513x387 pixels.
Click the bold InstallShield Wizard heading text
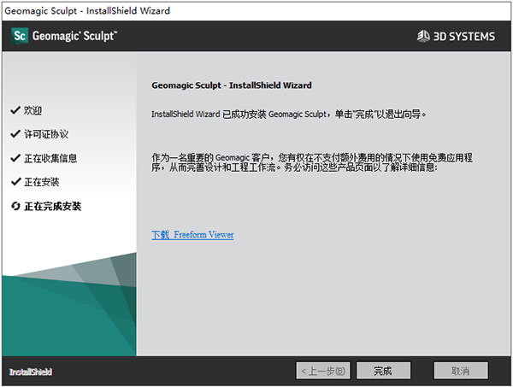[x=231, y=86]
